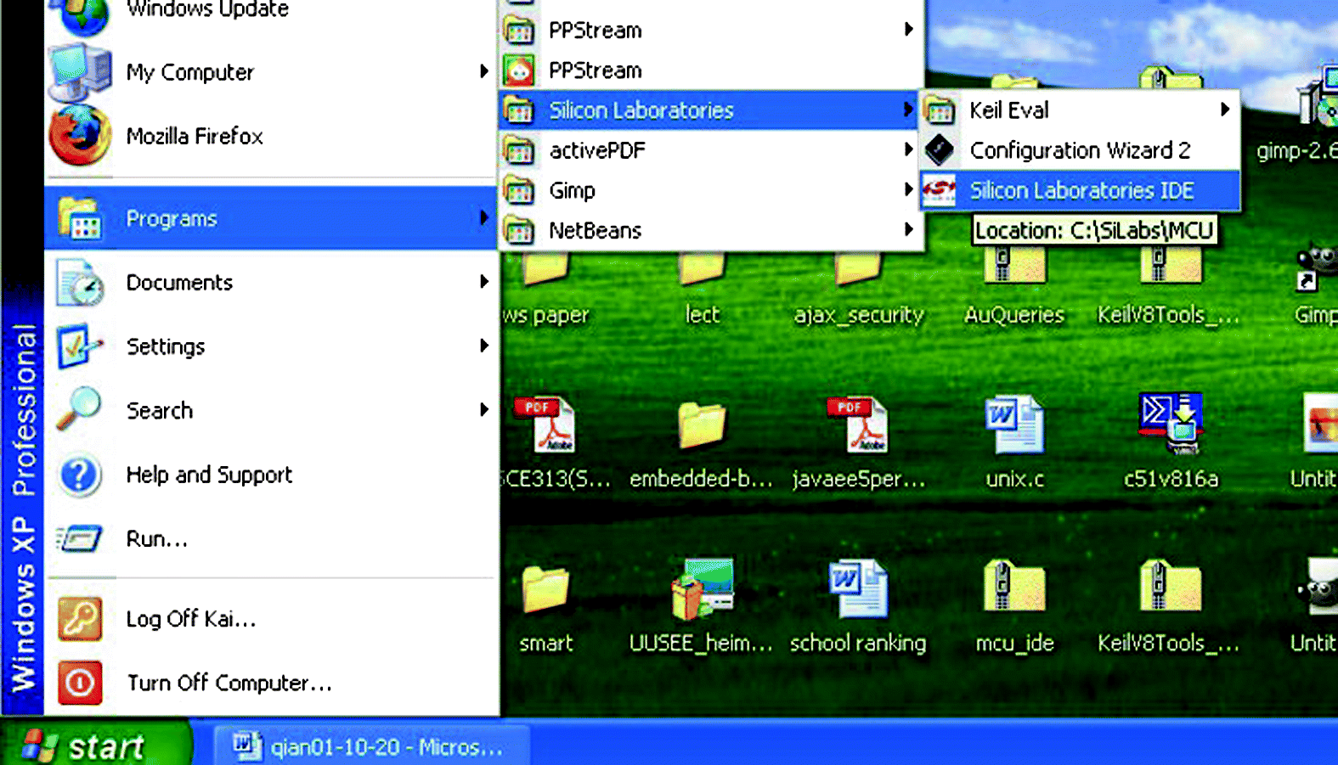Click the Windows Update globe icon

pyautogui.click(x=80, y=15)
